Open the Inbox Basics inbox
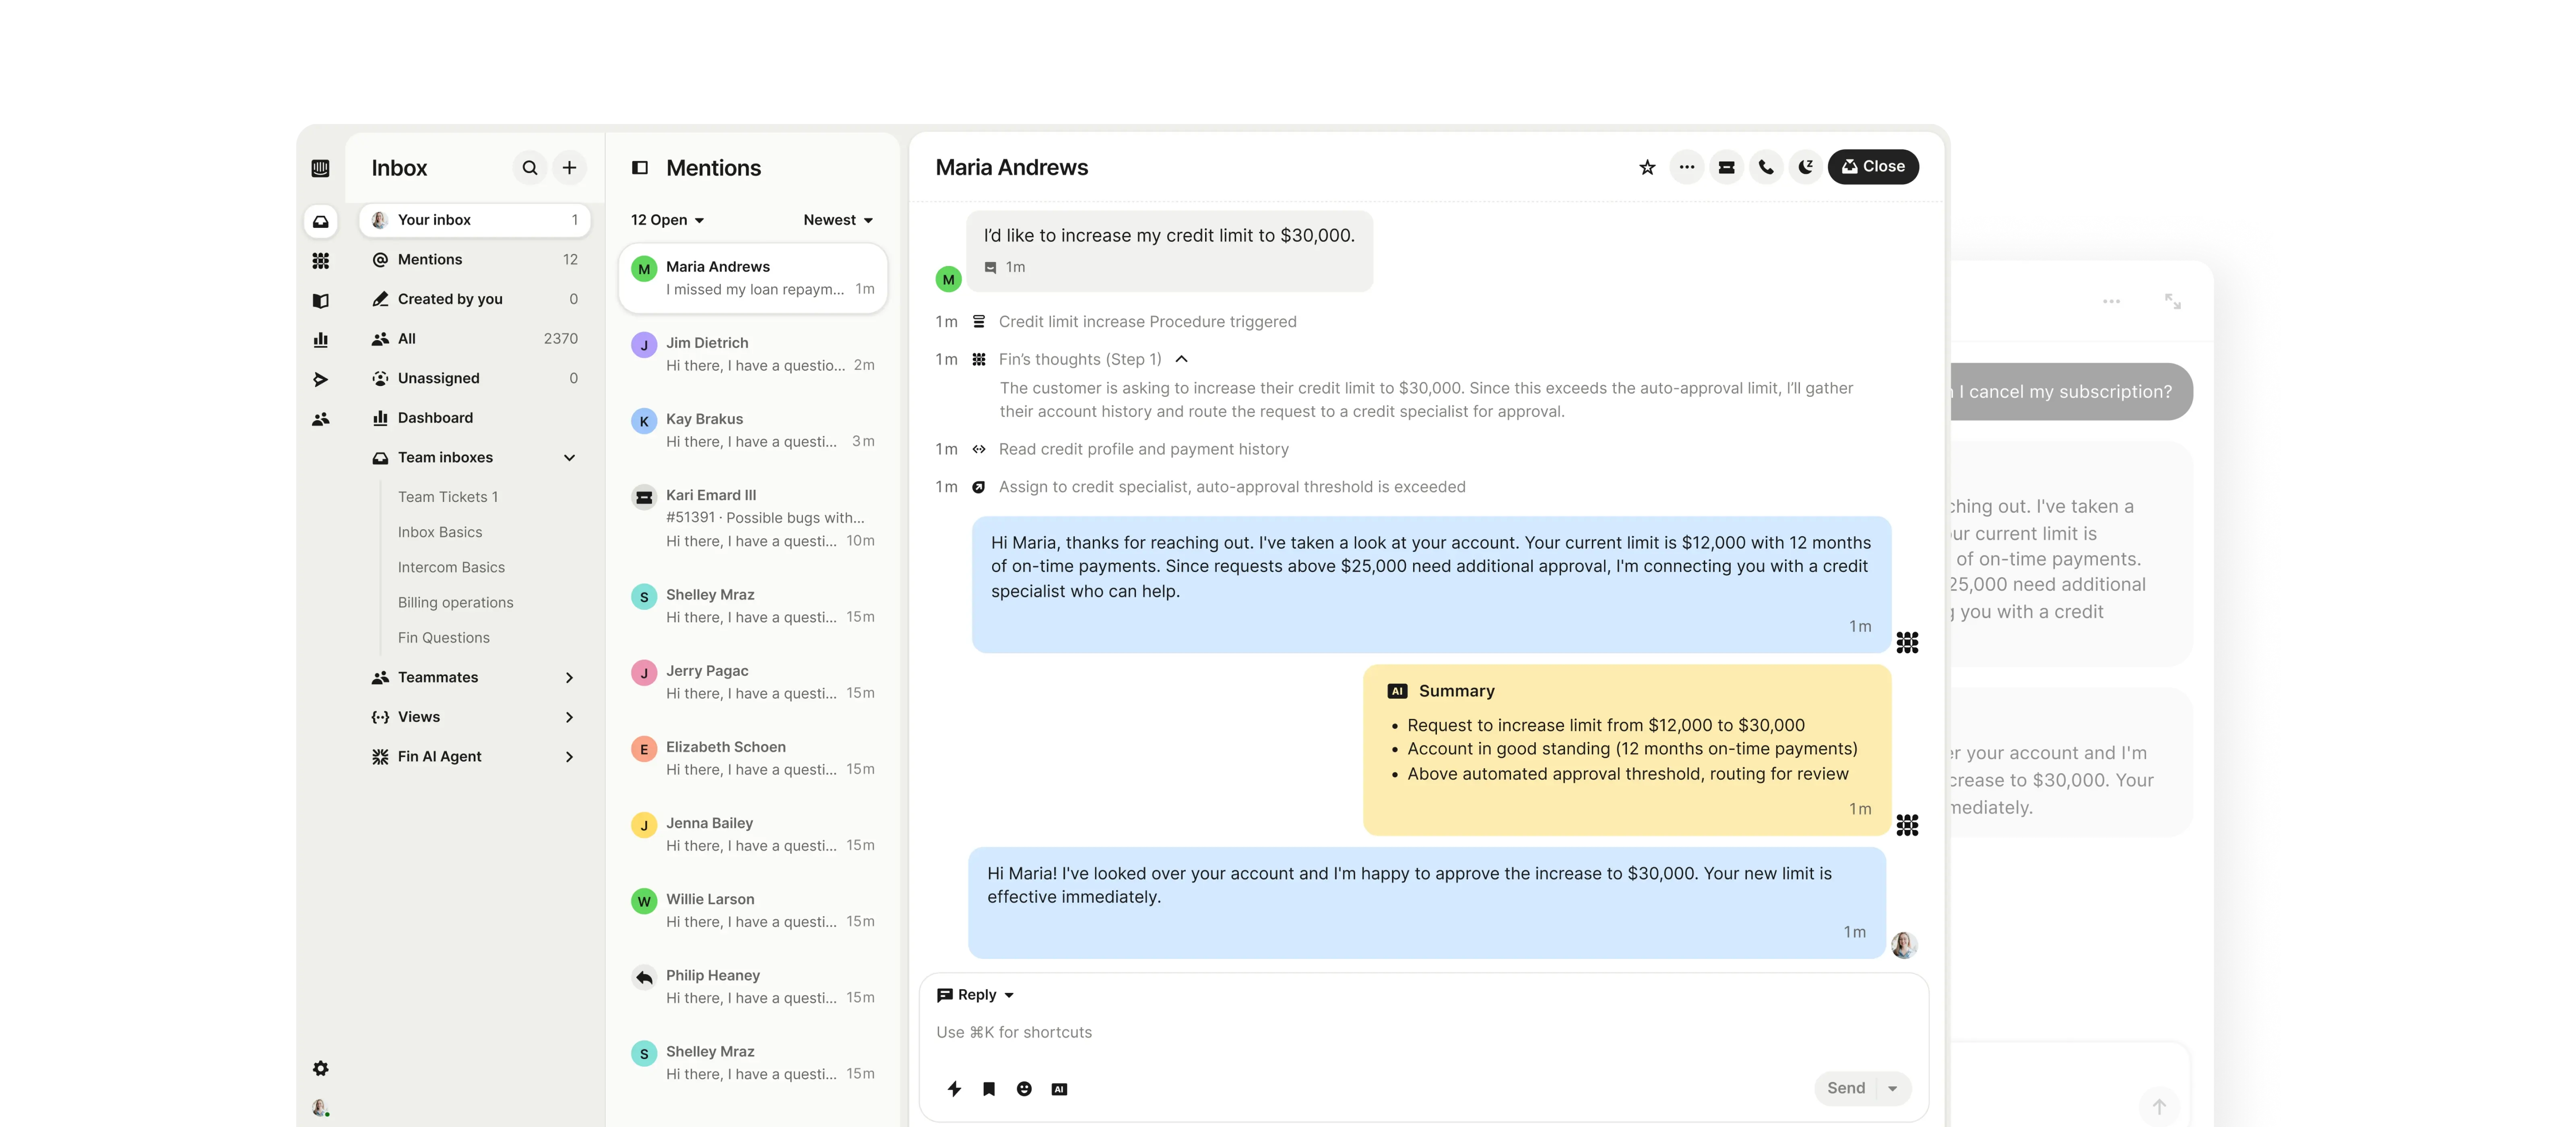This screenshot has width=2576, height=1127. click(440, 533)
